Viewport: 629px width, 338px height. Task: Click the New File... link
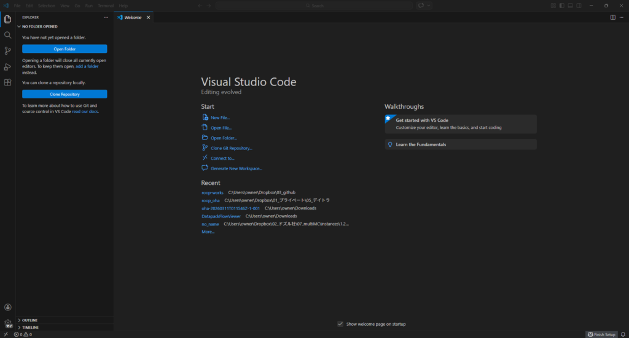click(221, 117)
